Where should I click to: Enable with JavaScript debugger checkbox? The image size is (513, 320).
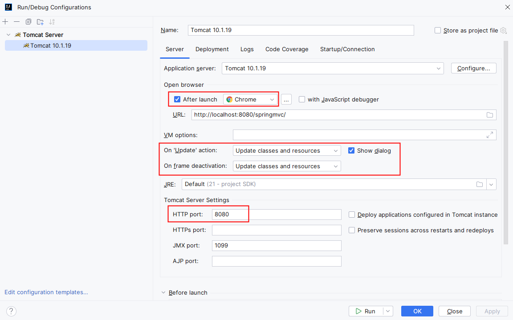302,100
